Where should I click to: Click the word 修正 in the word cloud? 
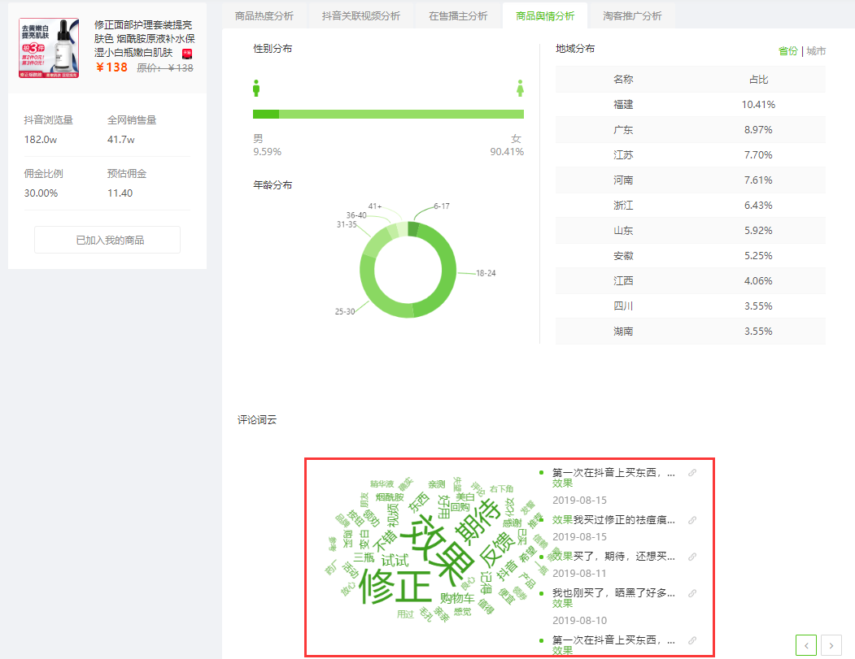395,586
